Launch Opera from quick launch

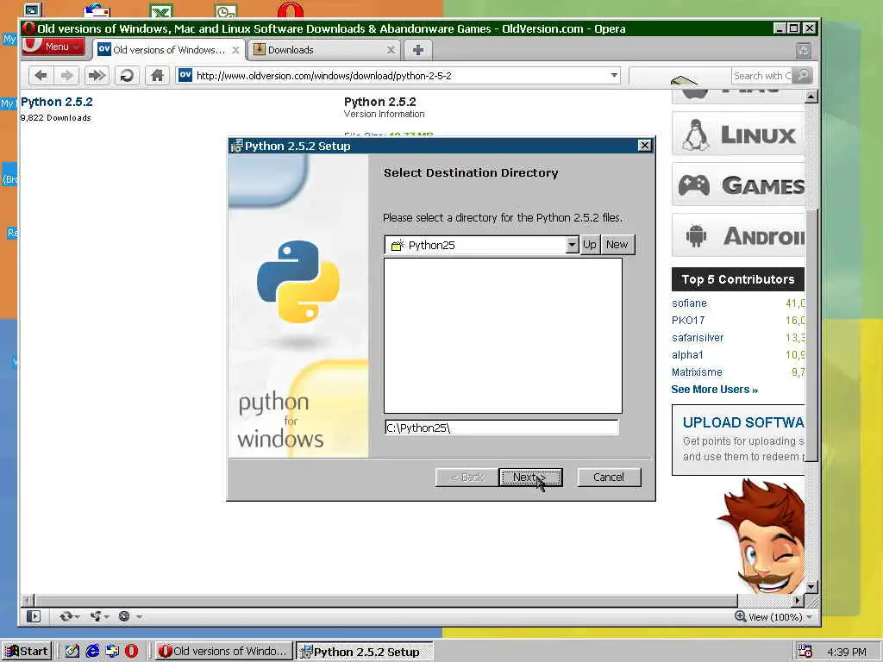coord(131,652)
